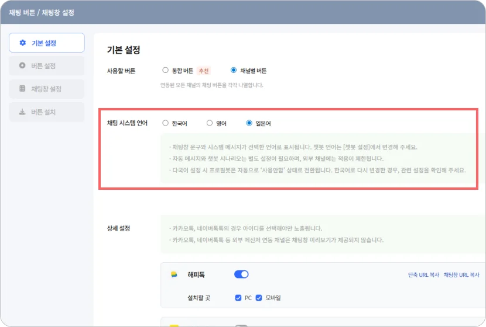Choose 일본어 as chat system language
Image resolution: width=486 pixels, height=327 pixels.
coord(249,123)
